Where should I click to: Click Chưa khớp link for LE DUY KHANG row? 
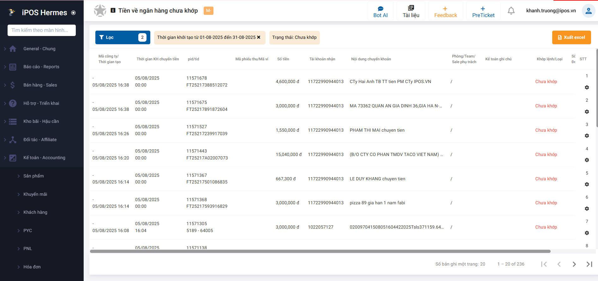[x=546, y=179]
